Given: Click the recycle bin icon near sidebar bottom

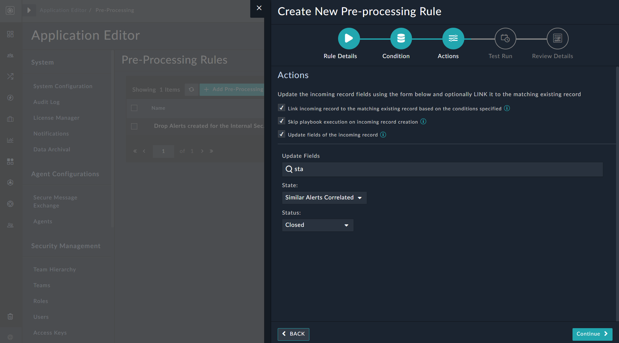Looking at the screenshot, I should coord(10,317).
